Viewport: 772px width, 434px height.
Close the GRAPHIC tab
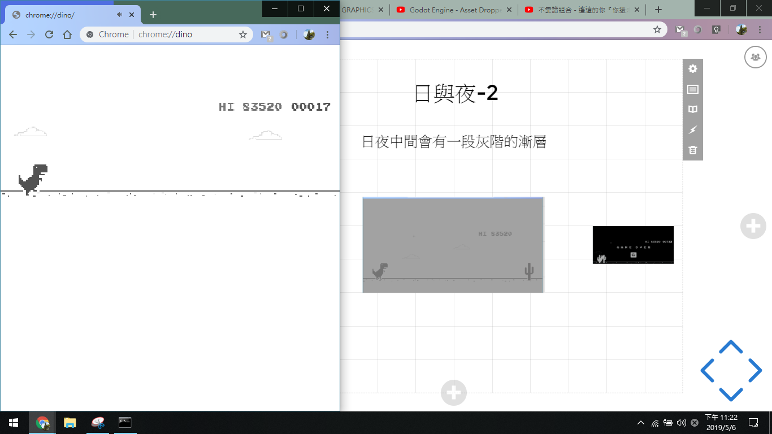point(380,10)
